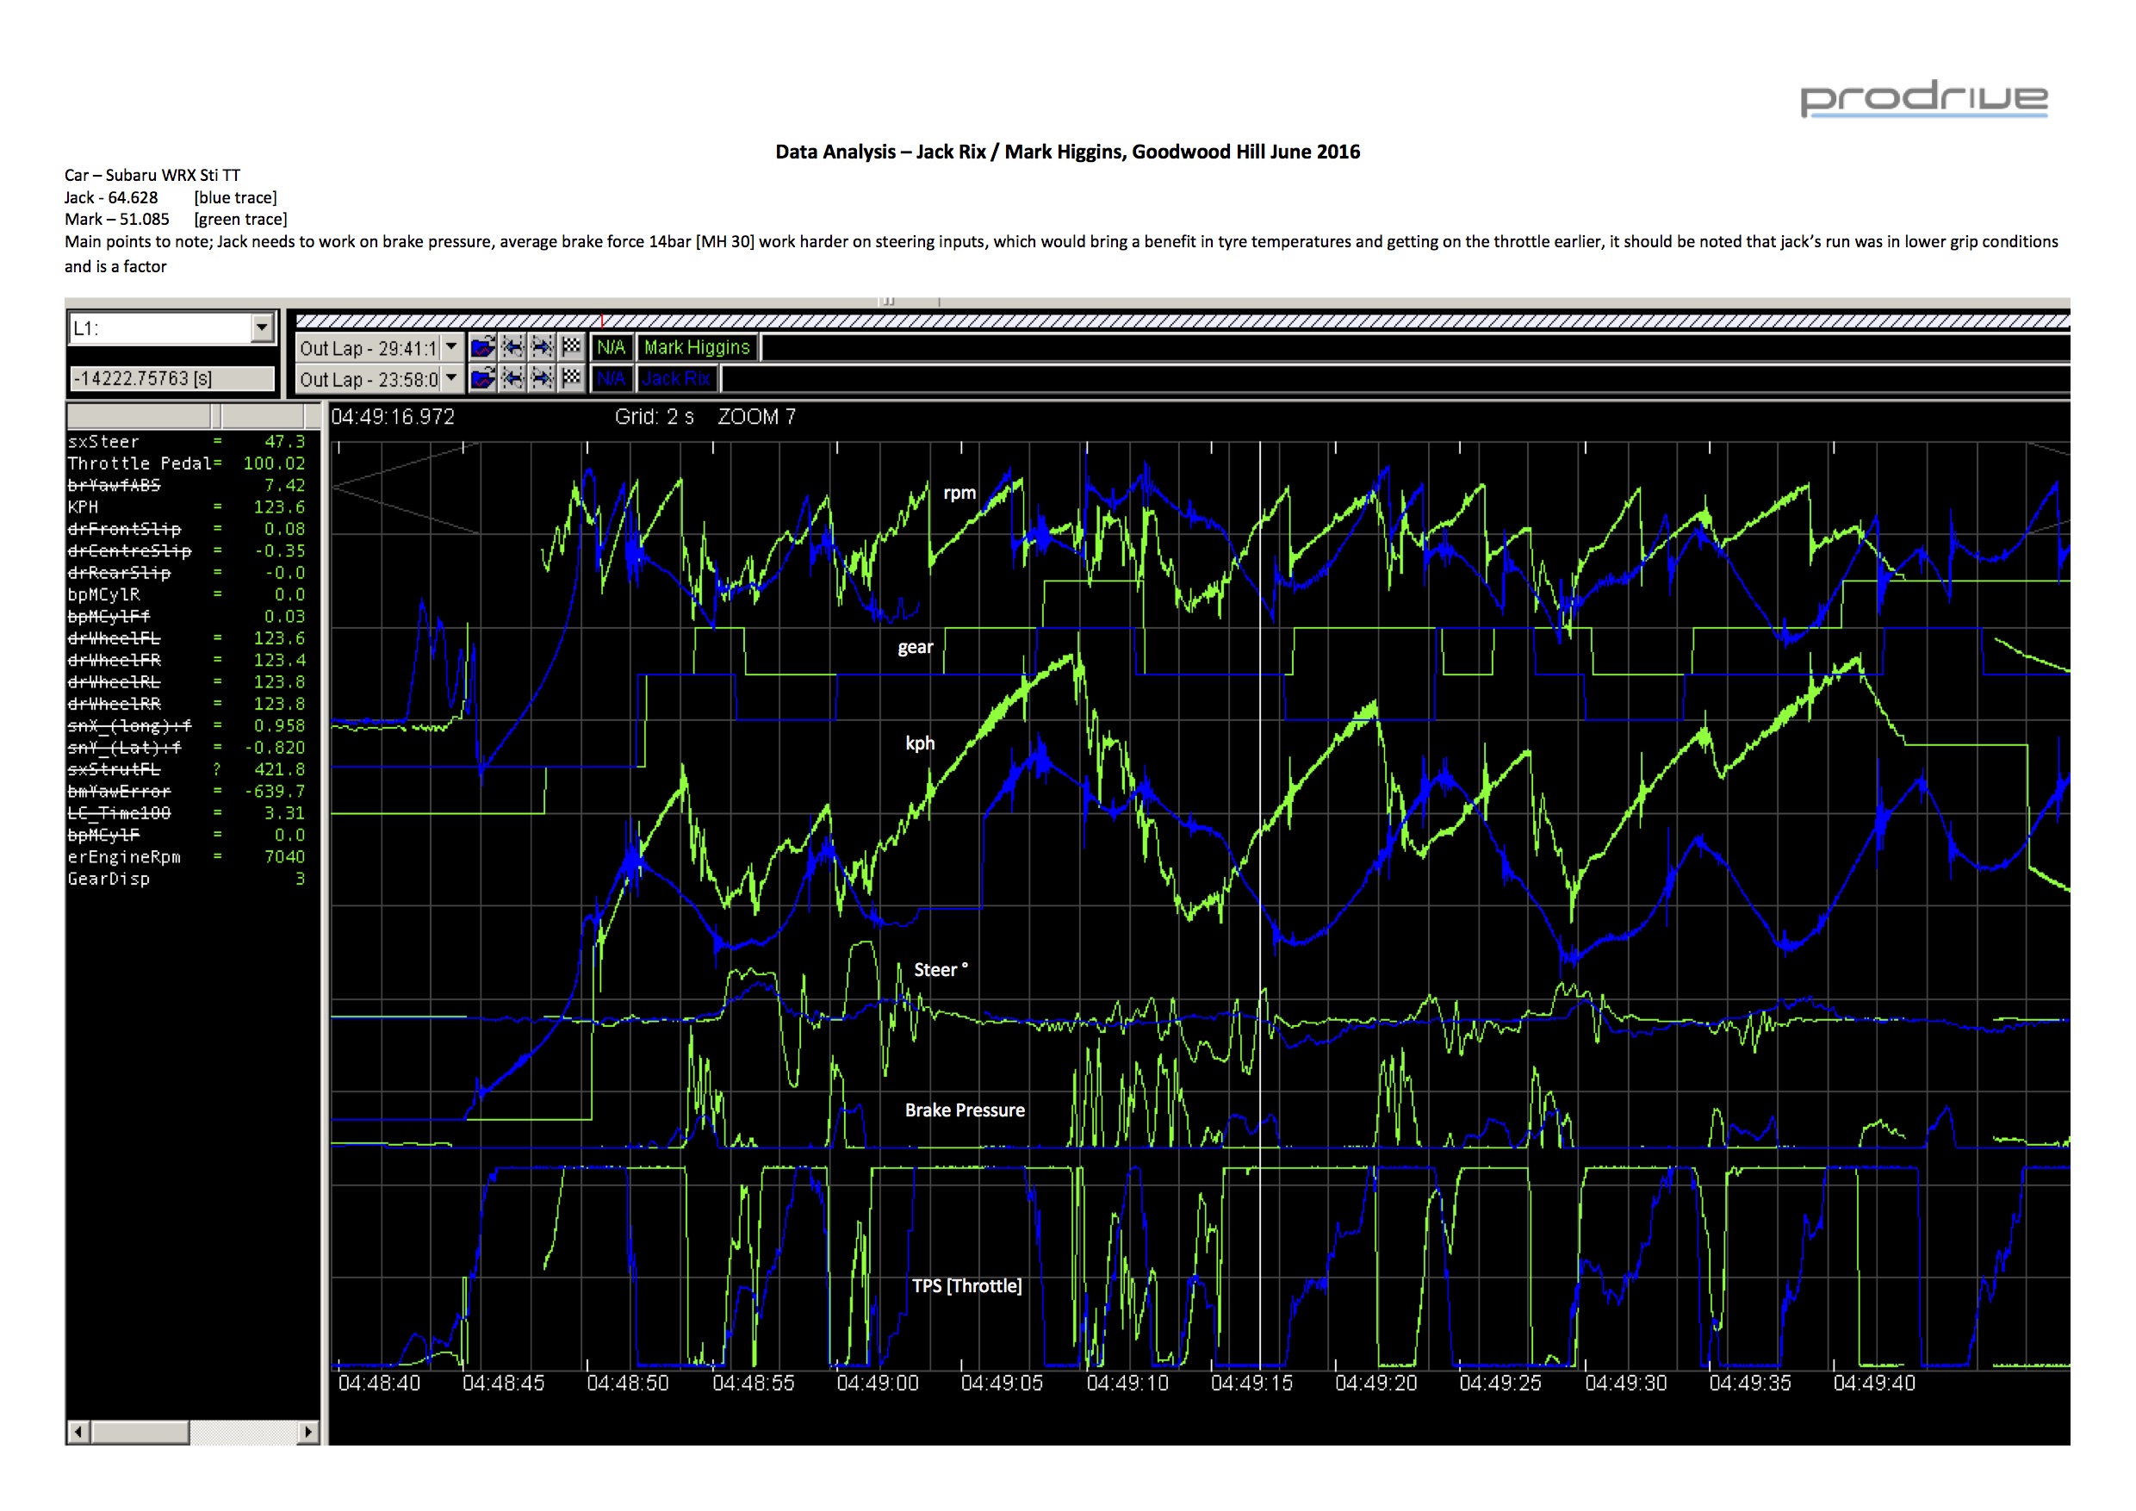Click the red marker on overview bar
Screen dimensions: 2136x1511
(602, 321)
